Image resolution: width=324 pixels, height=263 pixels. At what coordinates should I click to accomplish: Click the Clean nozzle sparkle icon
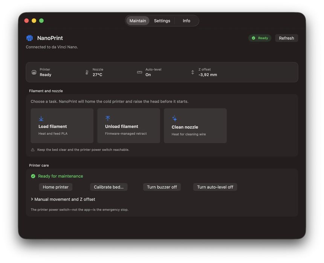tap(174, 119)
